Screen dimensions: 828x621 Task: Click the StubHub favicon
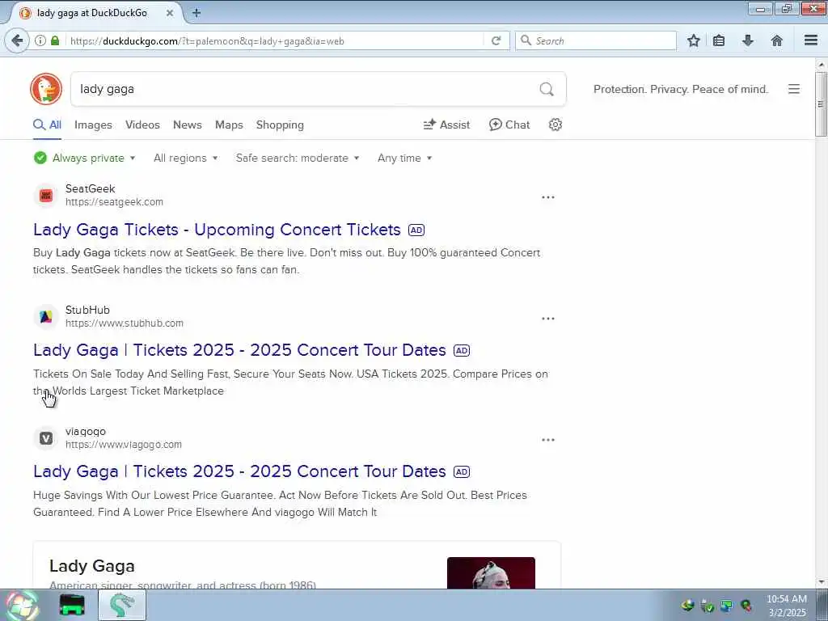pyautogui.click(x=46, y=317)
